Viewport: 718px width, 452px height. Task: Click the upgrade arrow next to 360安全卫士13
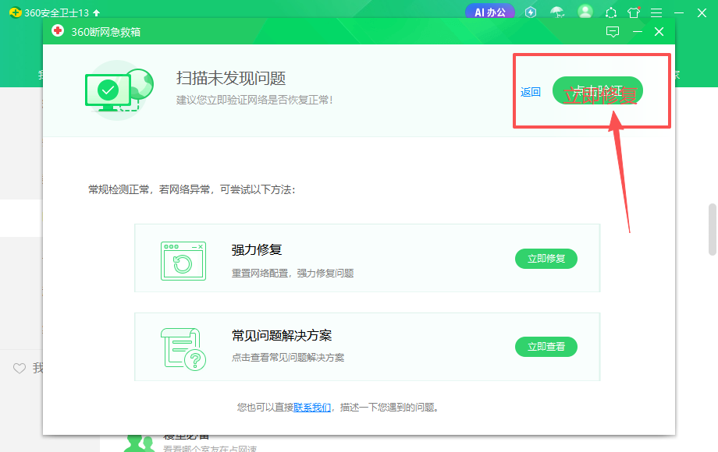96,13
